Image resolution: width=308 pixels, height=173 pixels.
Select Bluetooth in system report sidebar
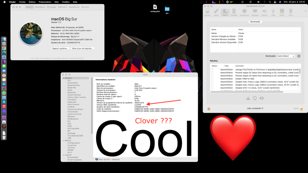tap(71, 92)
